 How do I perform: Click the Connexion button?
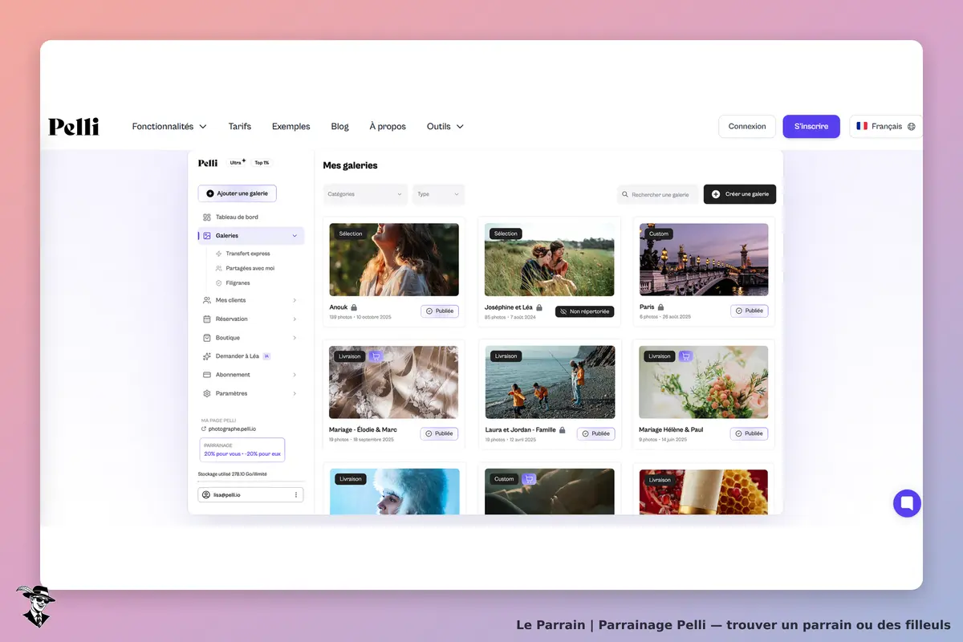[x=747, y=127]
